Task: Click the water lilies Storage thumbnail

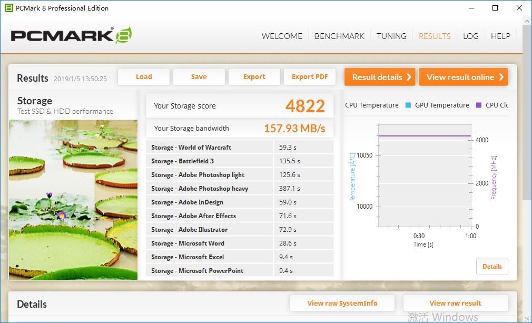Action: point(73,200)
